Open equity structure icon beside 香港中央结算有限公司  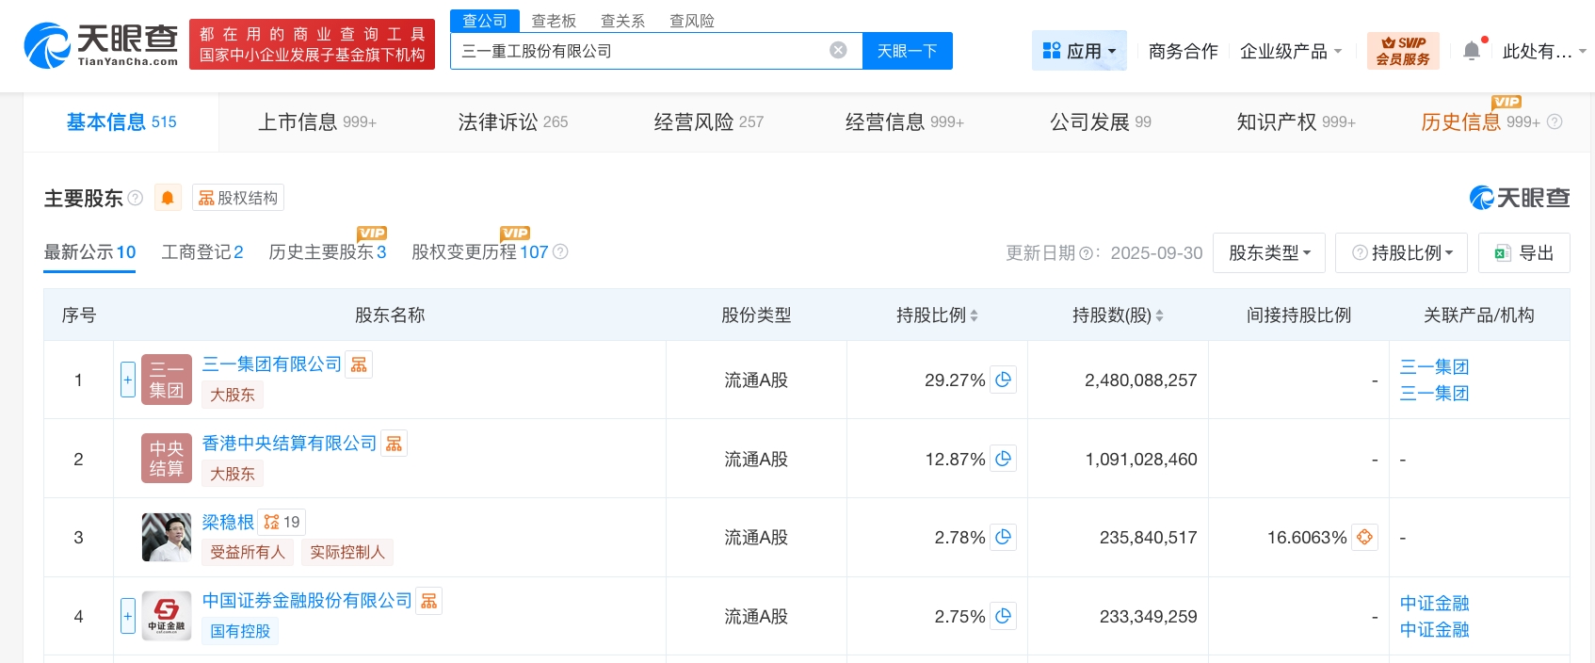click(395, 444)
